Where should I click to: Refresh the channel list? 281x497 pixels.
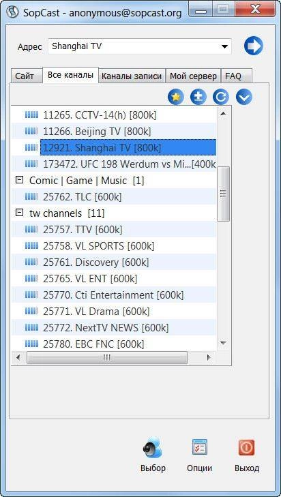[221, 97]
